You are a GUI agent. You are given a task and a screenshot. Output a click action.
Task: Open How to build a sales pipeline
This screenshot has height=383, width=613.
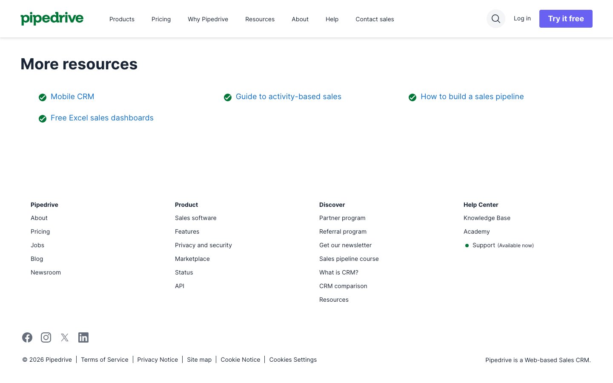tap(472, 97)
